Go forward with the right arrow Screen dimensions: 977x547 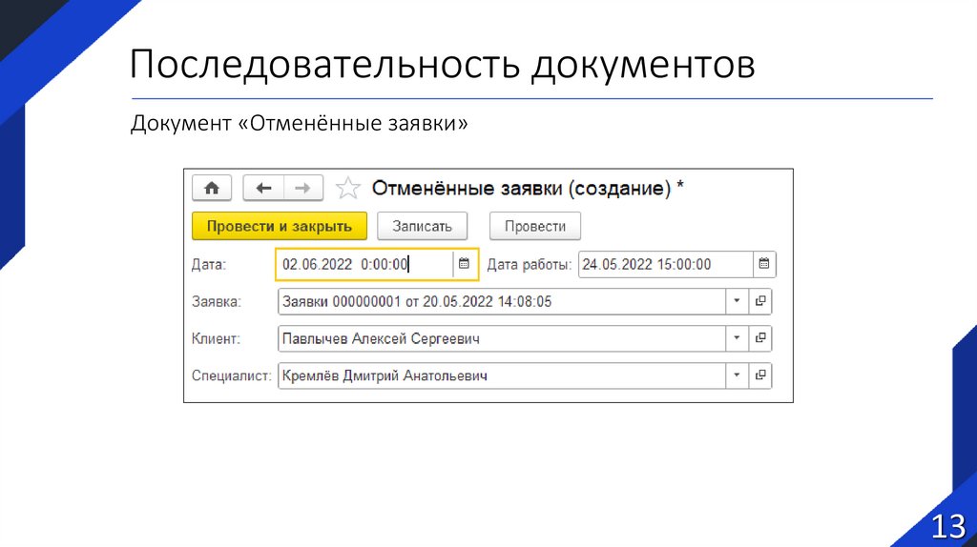click(302, 188)
